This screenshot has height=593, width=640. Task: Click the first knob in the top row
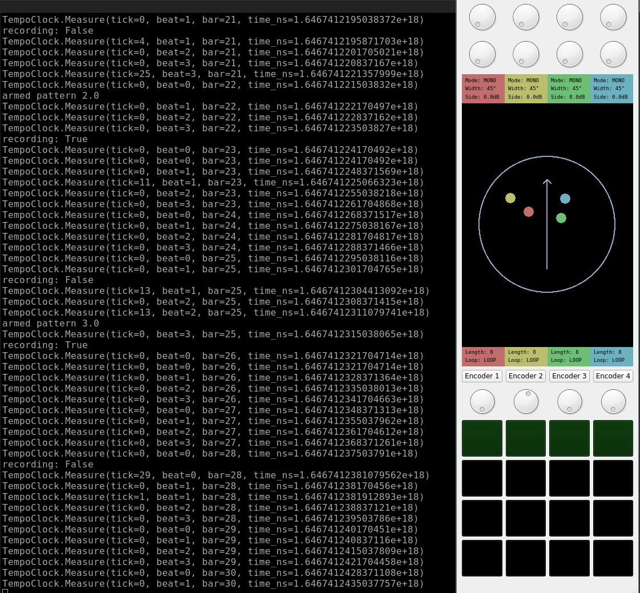point(482,17)
